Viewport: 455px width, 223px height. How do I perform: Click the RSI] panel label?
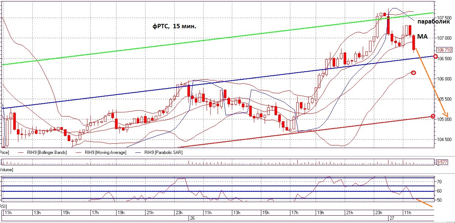4,206
